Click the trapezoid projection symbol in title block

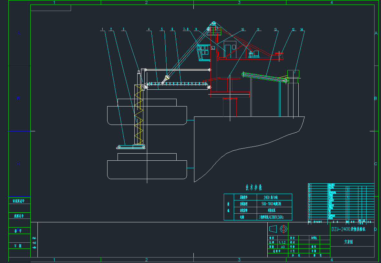273,229
